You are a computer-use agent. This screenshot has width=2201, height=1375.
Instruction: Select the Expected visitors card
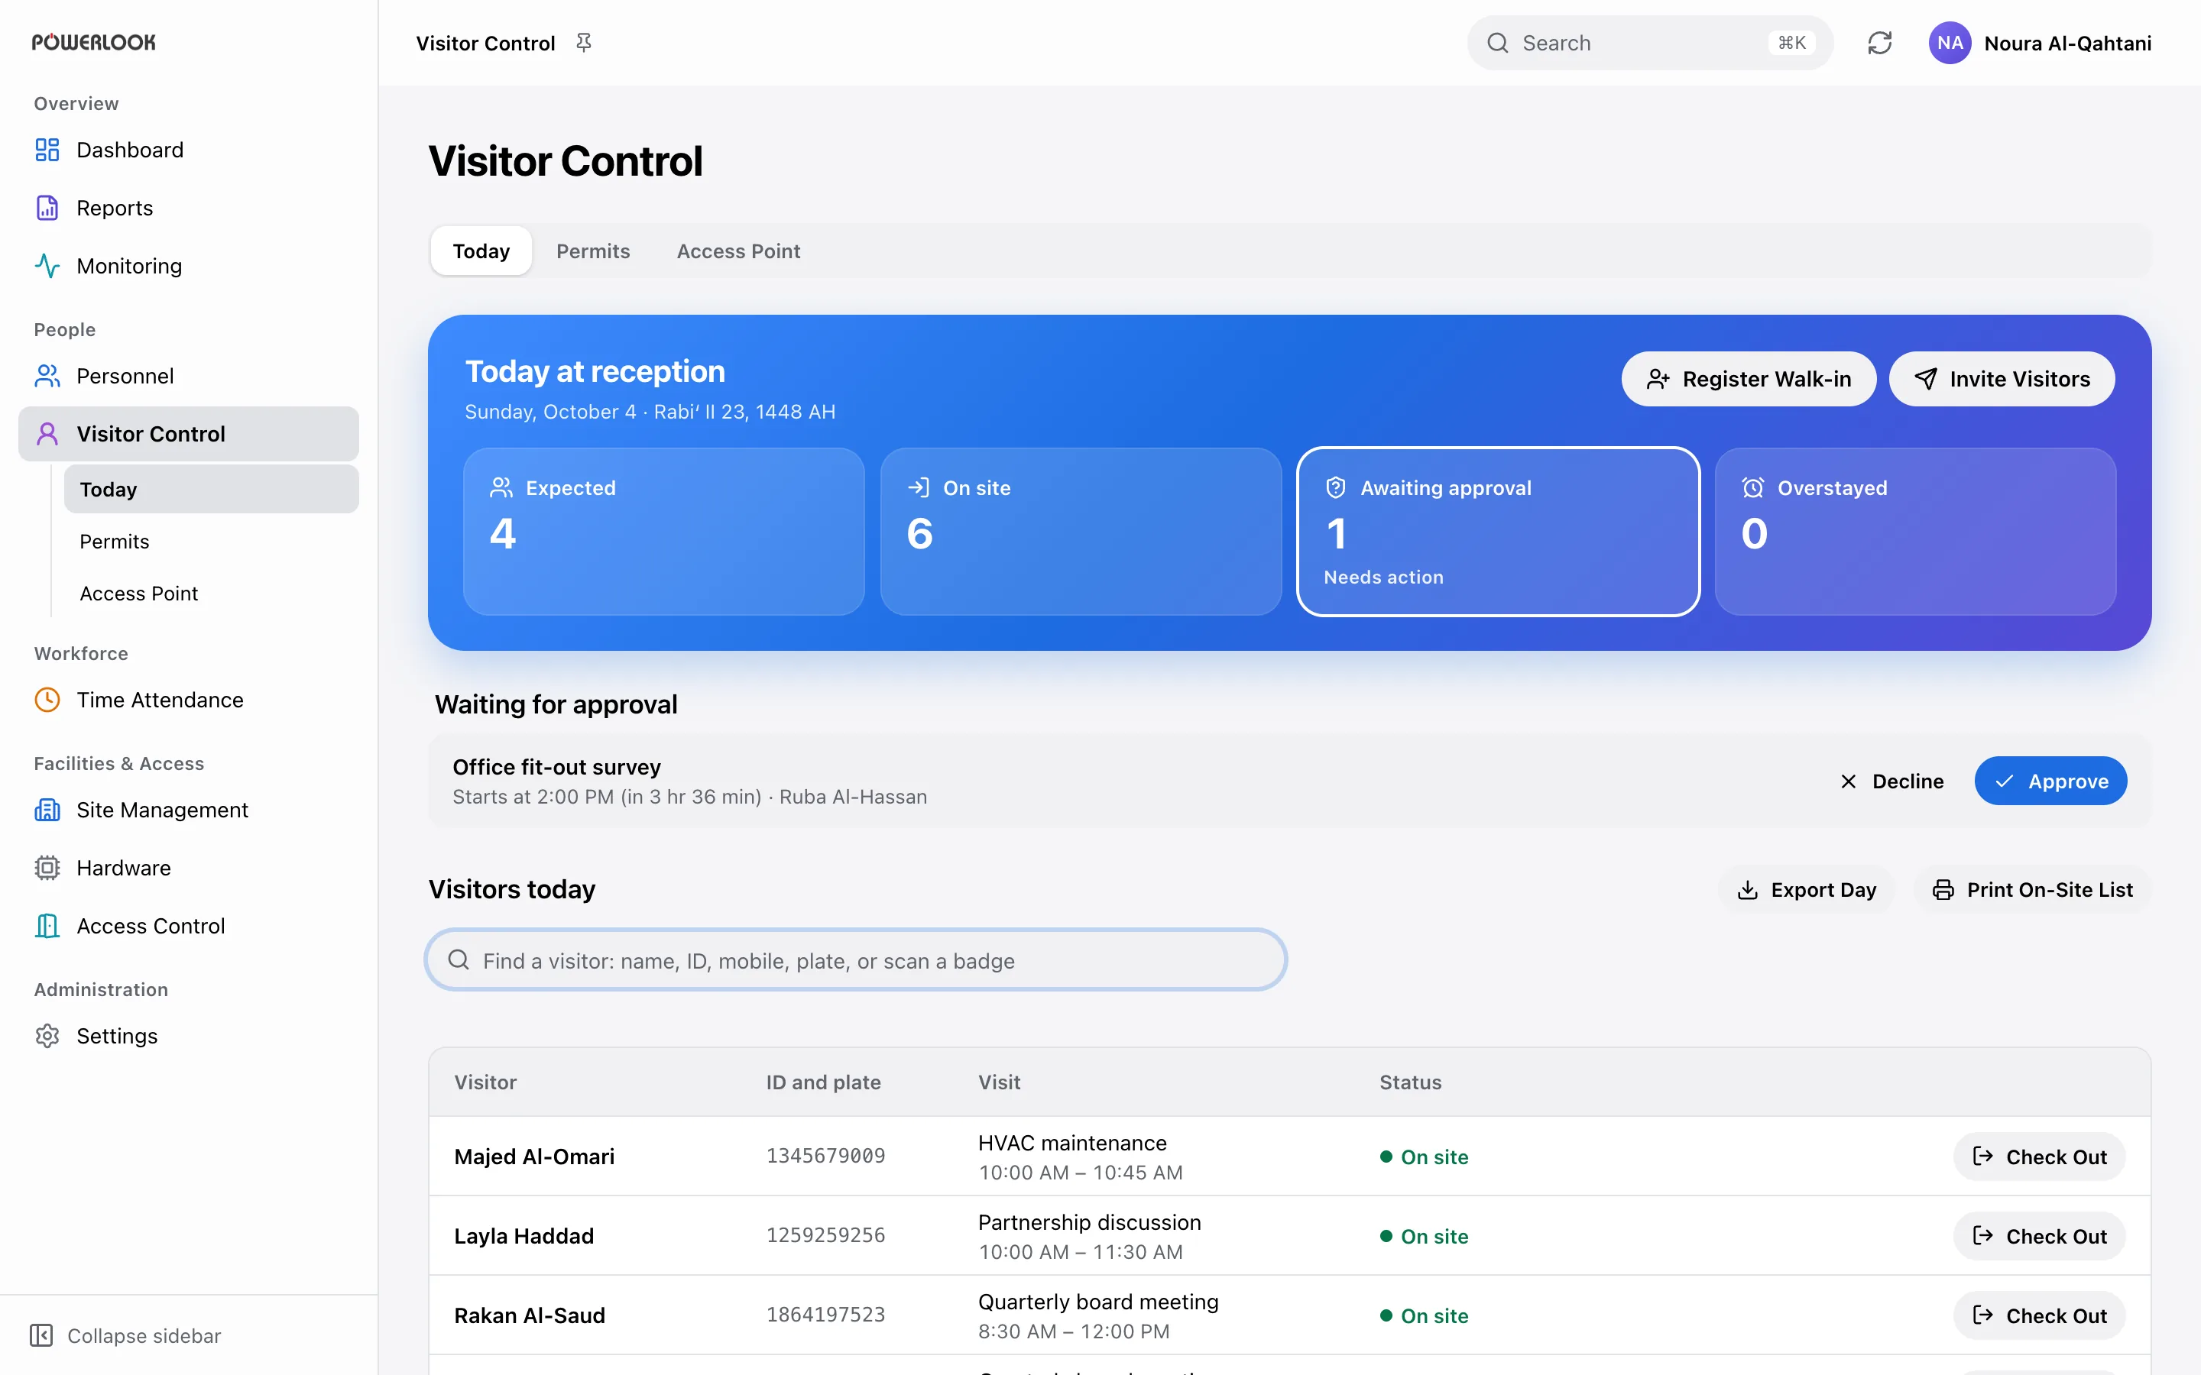664,532
